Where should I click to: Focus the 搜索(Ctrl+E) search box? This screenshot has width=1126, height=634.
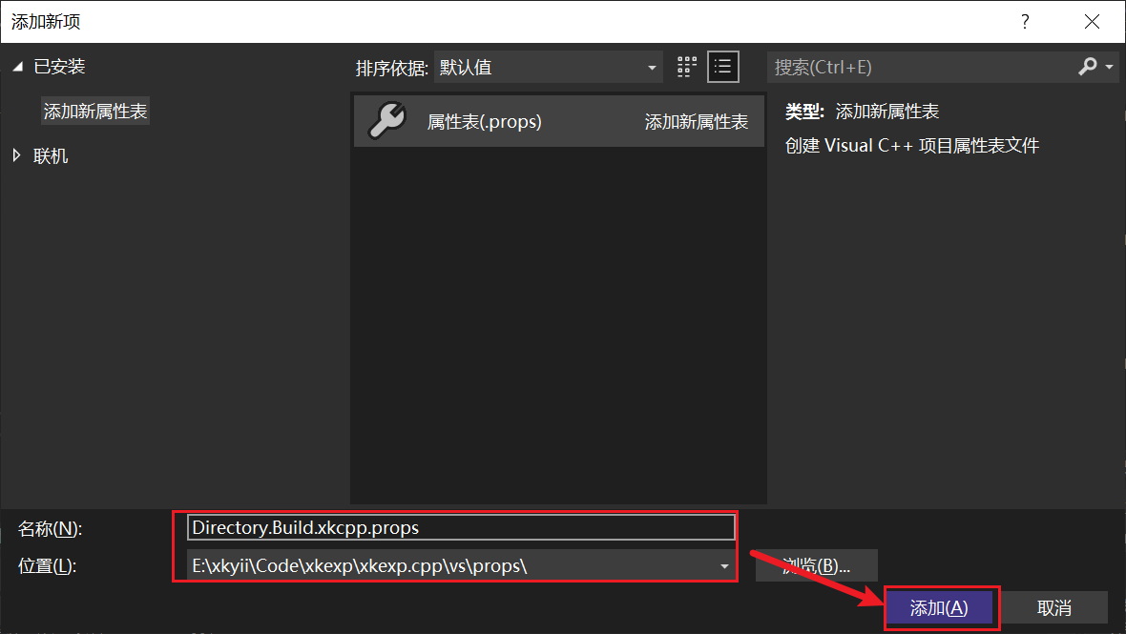click(919, 68)
